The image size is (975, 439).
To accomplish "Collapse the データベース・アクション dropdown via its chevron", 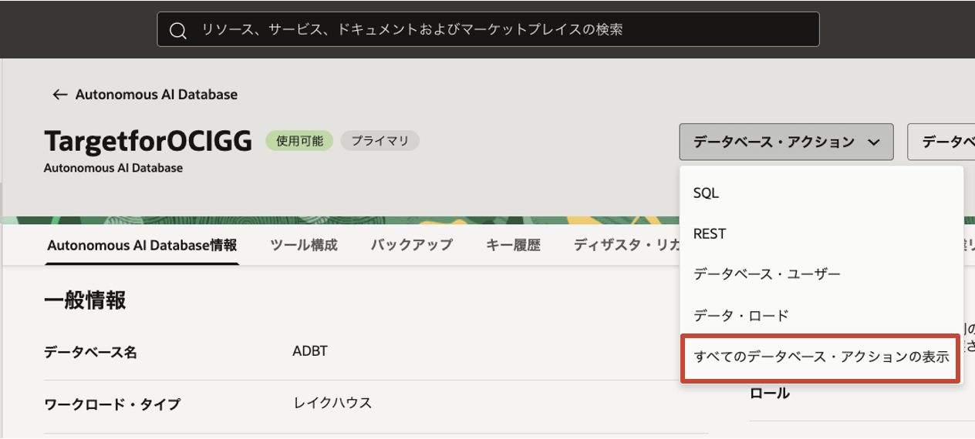I will (x=874, y=142).
